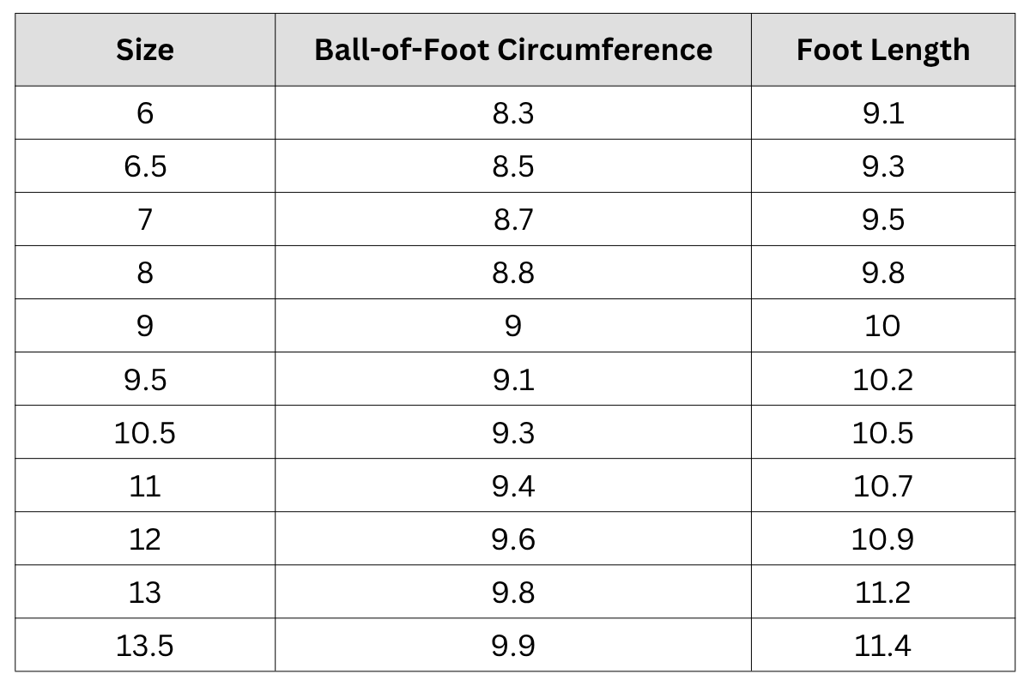Click the 8.8 circumference cell
This screenshot has width=1030, height=686.
512,272
